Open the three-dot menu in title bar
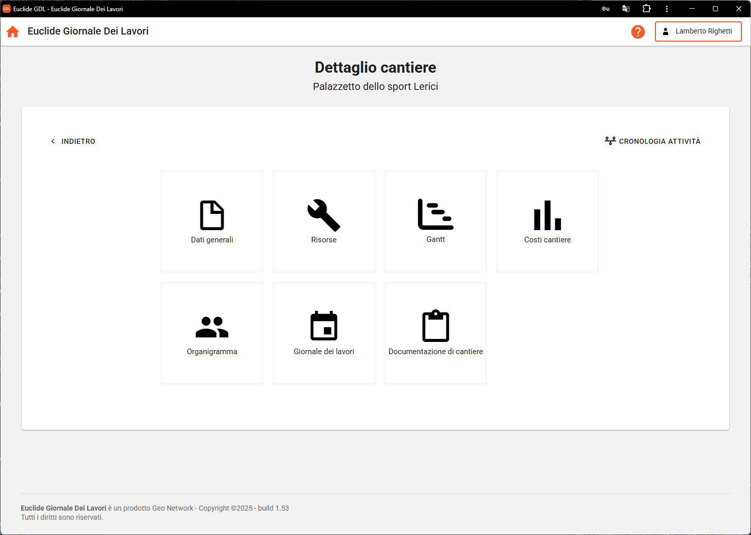The image size is (751, 535). (667, 9)
